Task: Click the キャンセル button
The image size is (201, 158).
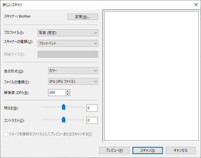Action: 181,150
